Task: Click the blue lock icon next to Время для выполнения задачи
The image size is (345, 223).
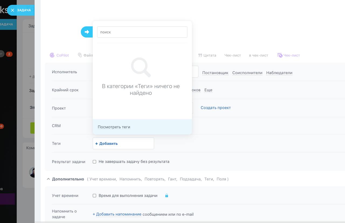Action: [167, 195]
